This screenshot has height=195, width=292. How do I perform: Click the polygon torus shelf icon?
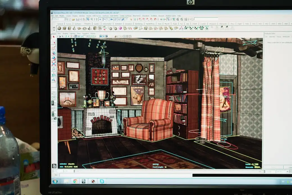coord(85,28)
